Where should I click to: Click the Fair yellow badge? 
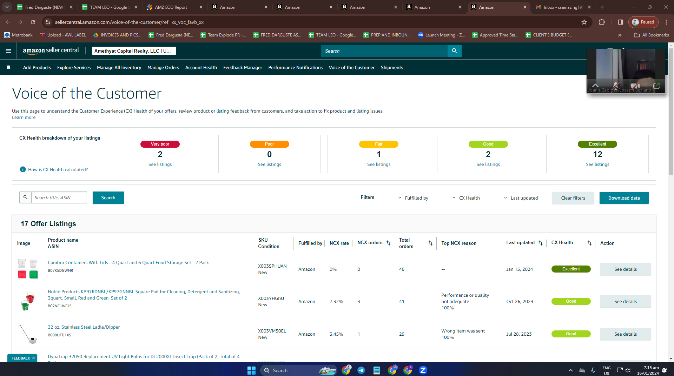coord(379,144)
